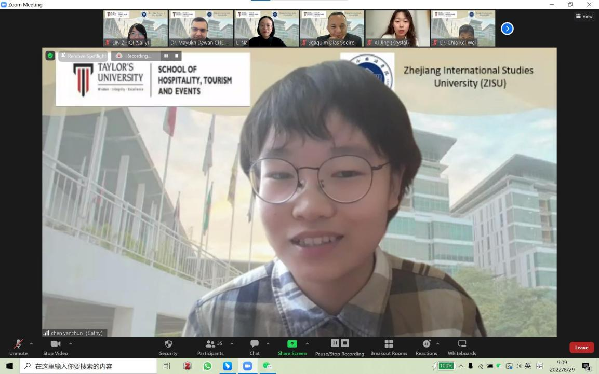Click Pause/Stop Recording in the toolbar

point(340,344)
